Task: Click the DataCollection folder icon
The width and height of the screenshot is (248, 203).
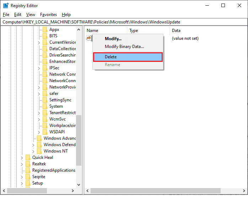Action: pos(45,49)
